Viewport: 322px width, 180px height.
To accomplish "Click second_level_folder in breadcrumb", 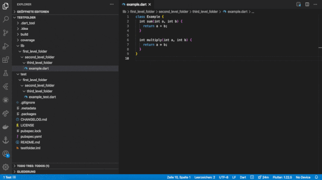I will 173,11.
